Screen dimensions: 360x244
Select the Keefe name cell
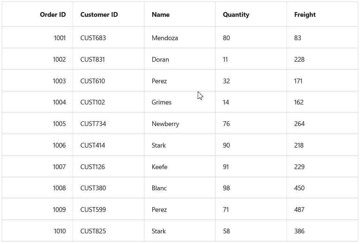pos(159,167)
